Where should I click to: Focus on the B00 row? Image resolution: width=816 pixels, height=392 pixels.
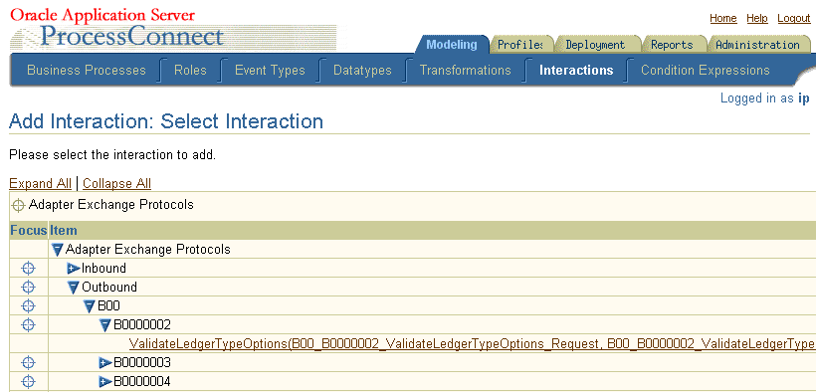pos(29,306)
